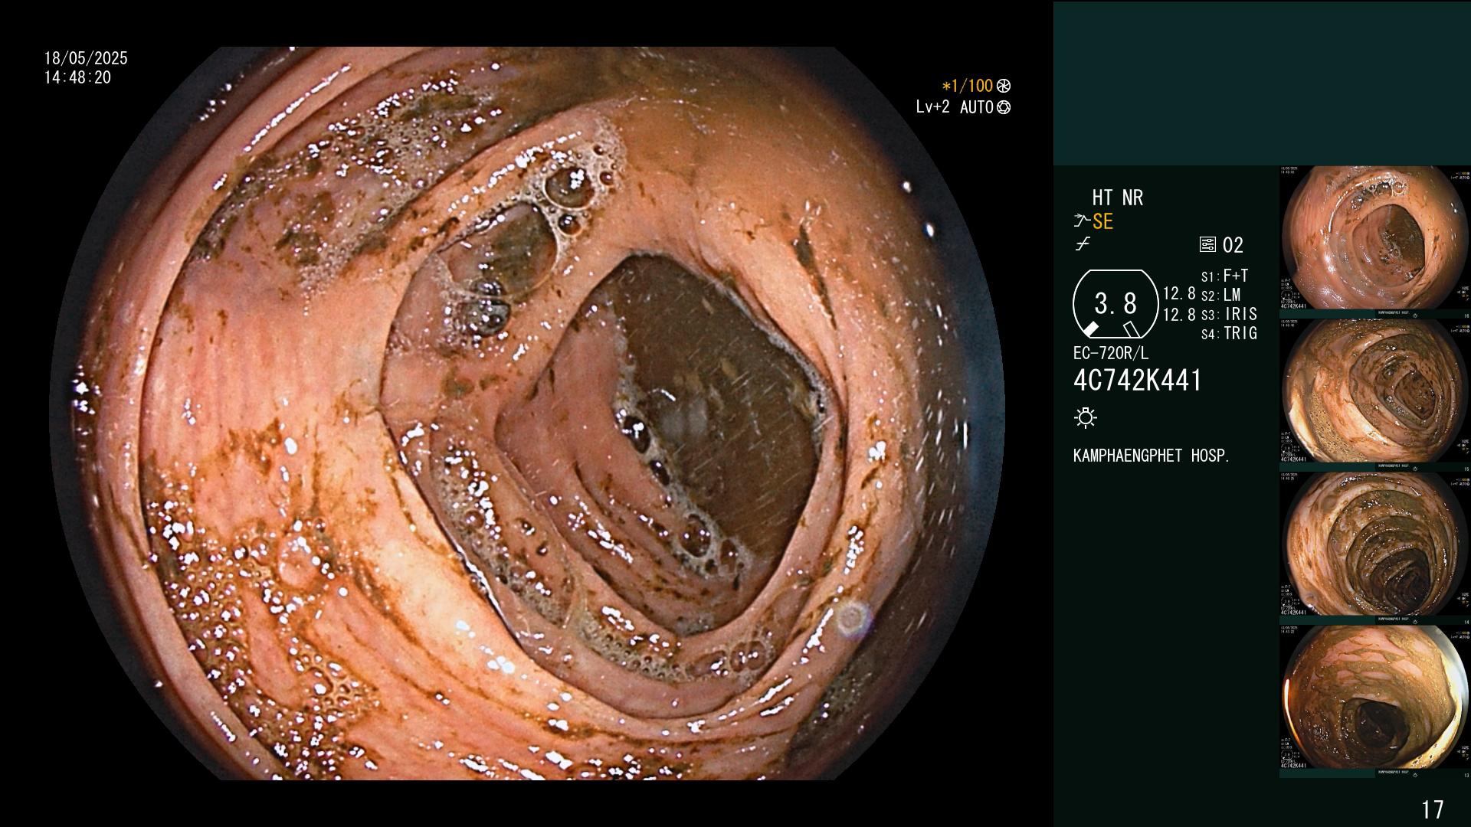Viewport: 1471px width, 827px height.
Task: Click the S3: IRIS switch assignment
Action: click(1229, 314)
